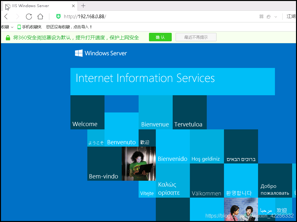Click the Internet Information Services banner

(x=173, y=82)
